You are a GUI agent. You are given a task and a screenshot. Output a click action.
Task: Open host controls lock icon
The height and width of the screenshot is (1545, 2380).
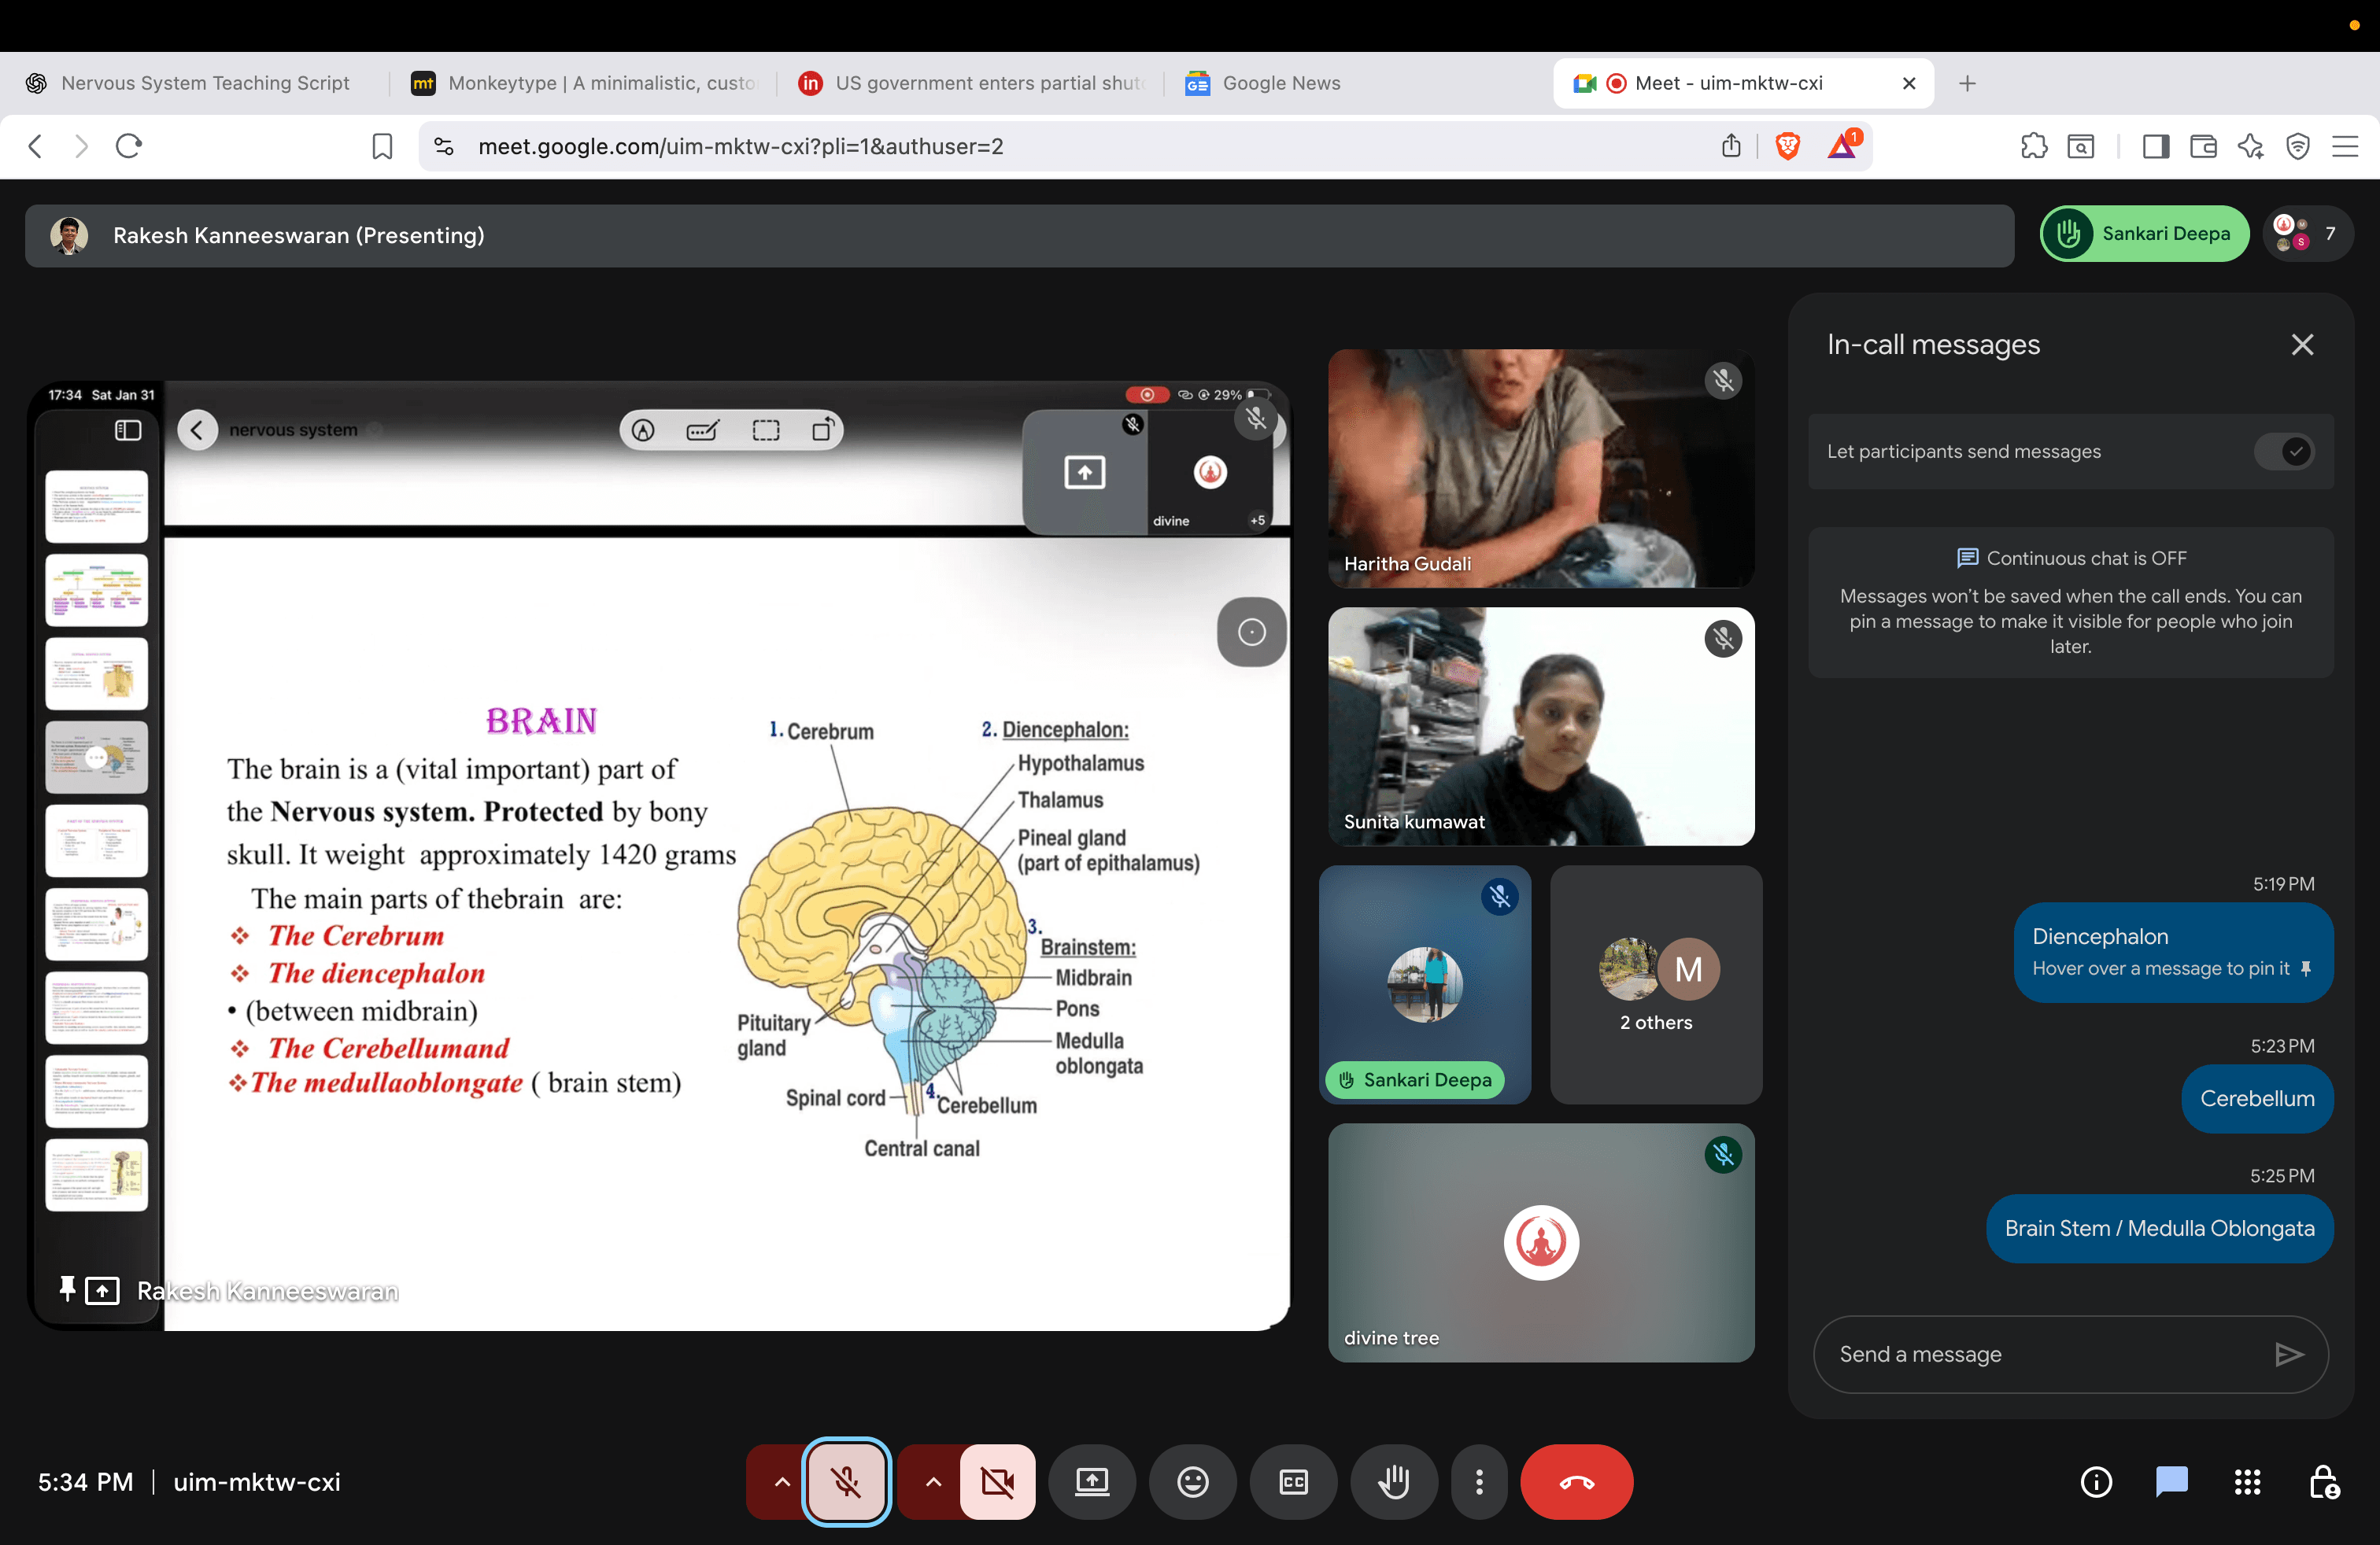point(2323,1481)
